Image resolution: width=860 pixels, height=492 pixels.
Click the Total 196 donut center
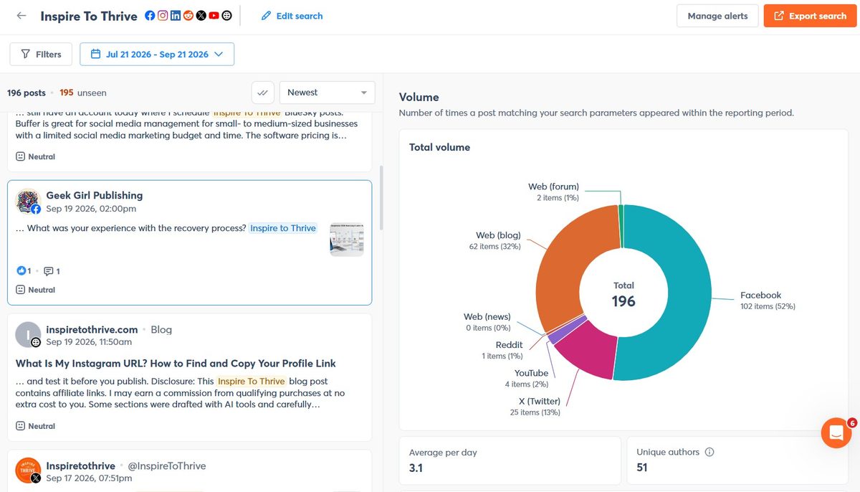623,294
